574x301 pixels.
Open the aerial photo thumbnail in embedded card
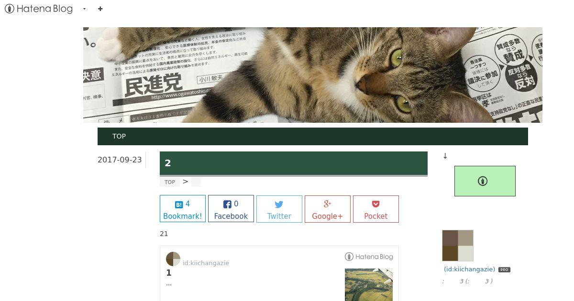[369, 285]
